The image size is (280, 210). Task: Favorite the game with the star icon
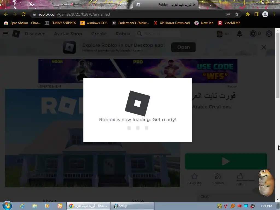point(194,179)
